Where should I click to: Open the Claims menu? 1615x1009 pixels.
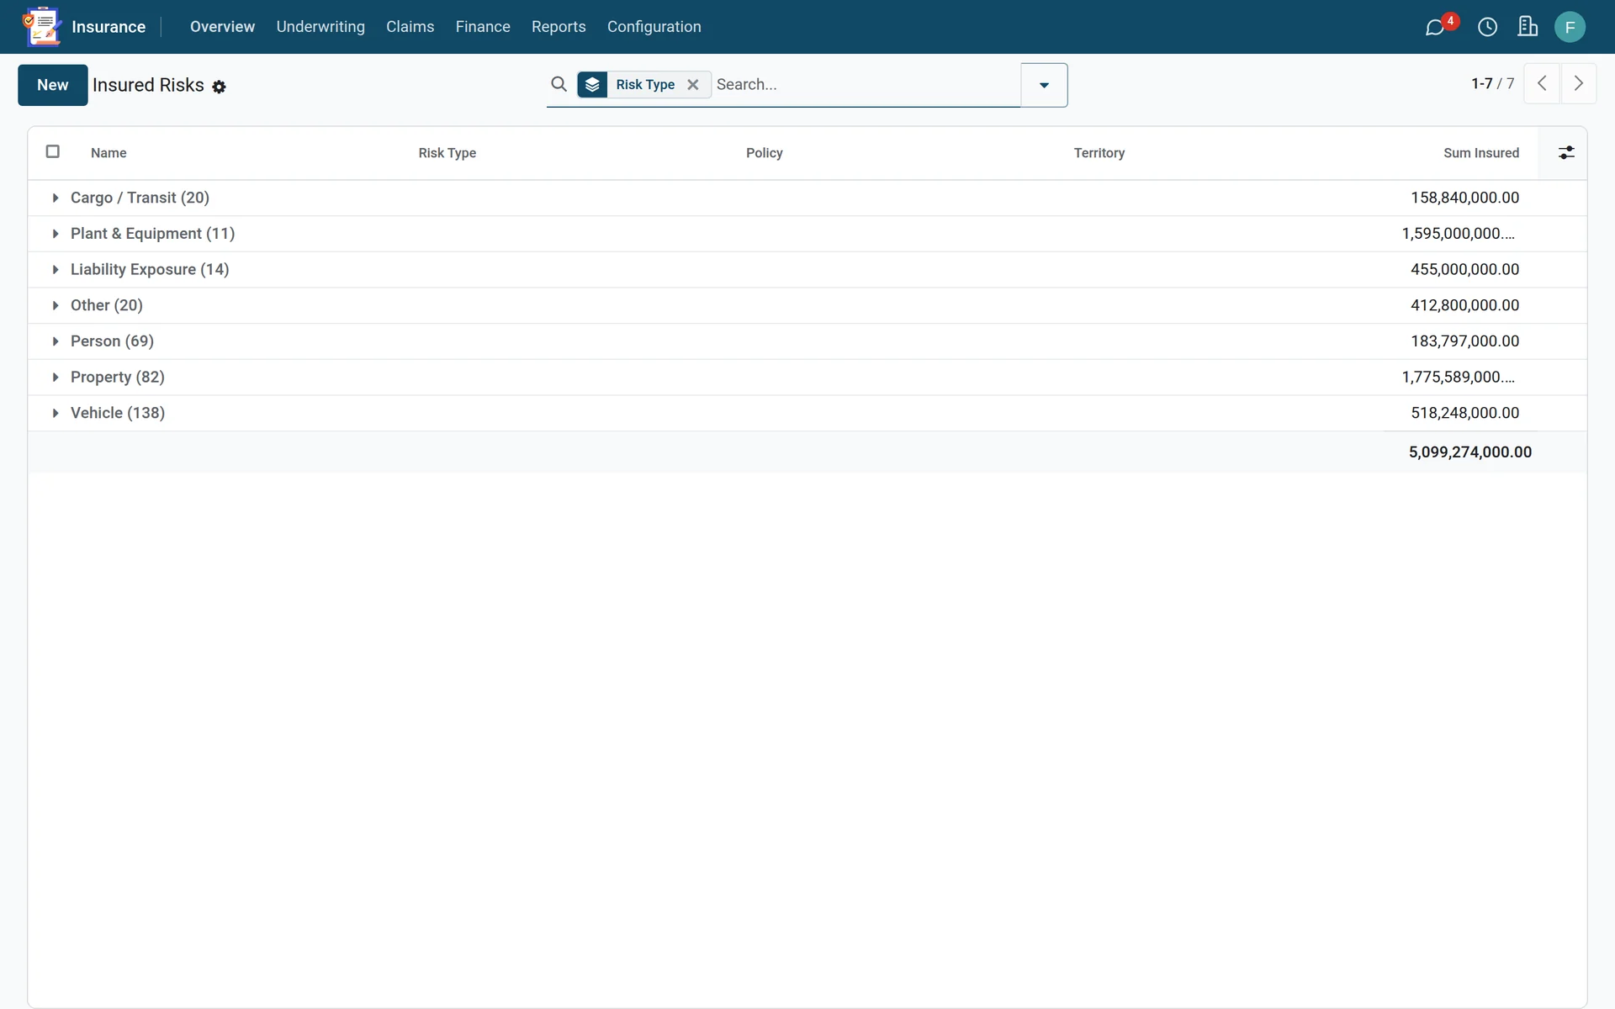[x=410, y=27]
